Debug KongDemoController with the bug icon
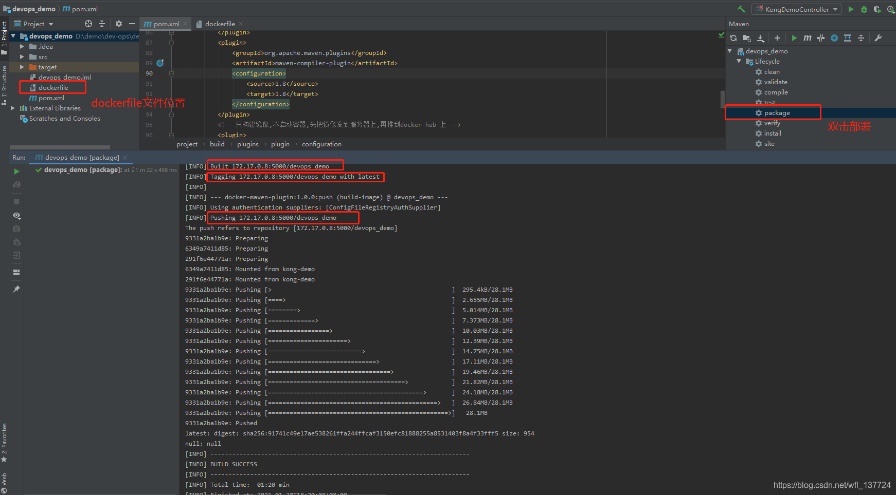The image size is (896, 495). [x=864, y=9]
